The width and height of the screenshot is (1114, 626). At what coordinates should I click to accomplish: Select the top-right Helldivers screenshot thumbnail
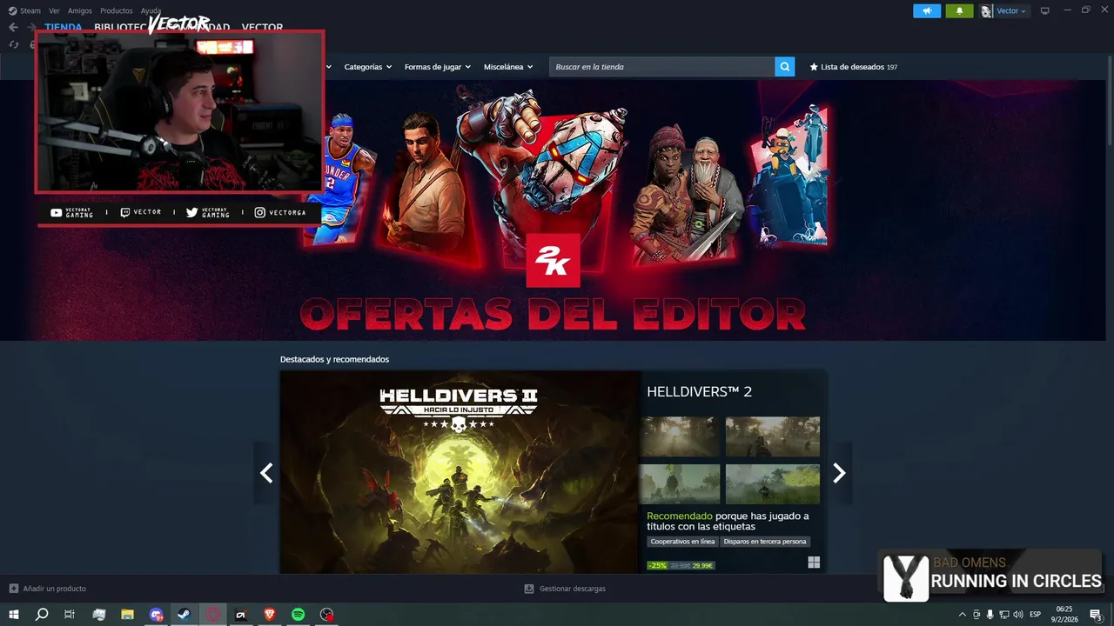pos(773,436)
